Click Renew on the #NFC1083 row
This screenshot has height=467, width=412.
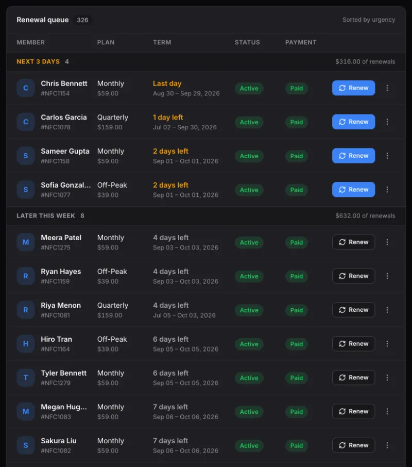353,411
